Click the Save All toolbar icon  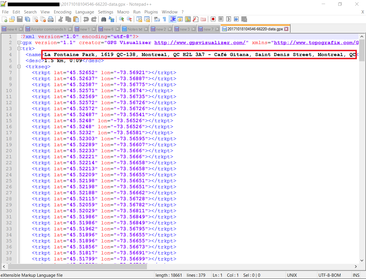pyautogui.click(x=27, y=19)
